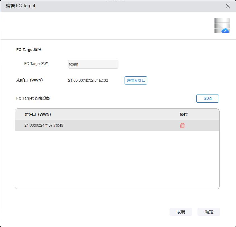Screen dimensions: 236x227
Task: Click the 操作 column header
Action: click(x=183, y=114)
